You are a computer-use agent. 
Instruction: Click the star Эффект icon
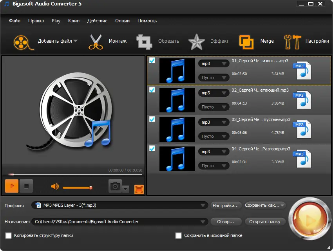[196, 42]
